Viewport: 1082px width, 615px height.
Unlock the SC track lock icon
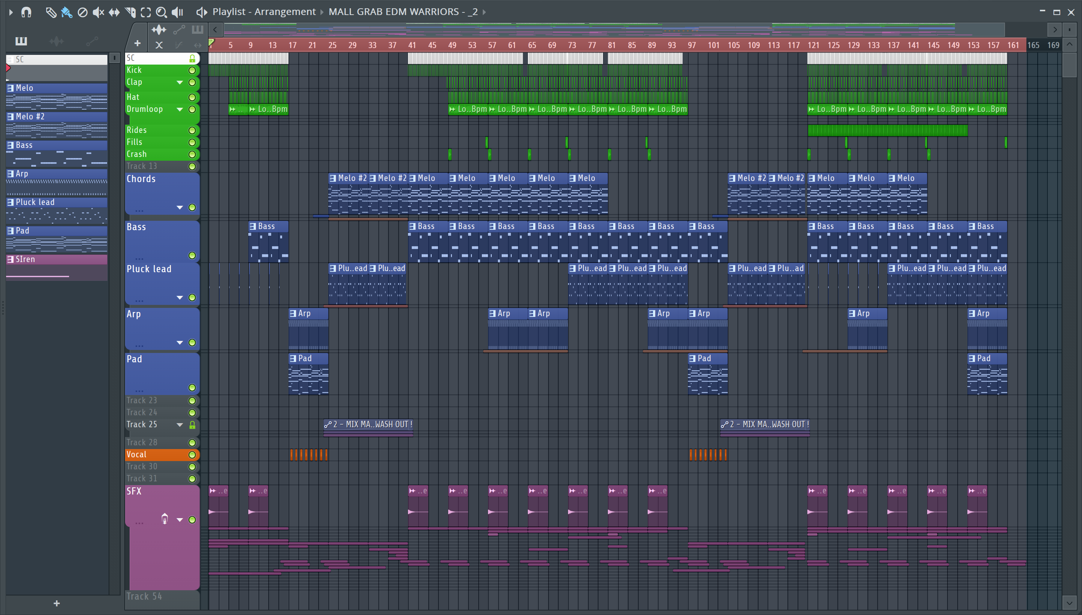coord(192,58)
